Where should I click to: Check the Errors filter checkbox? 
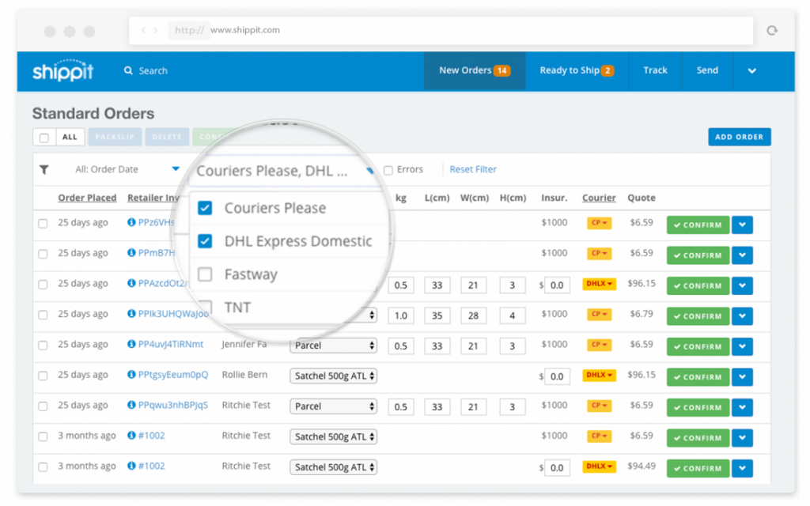387,169
